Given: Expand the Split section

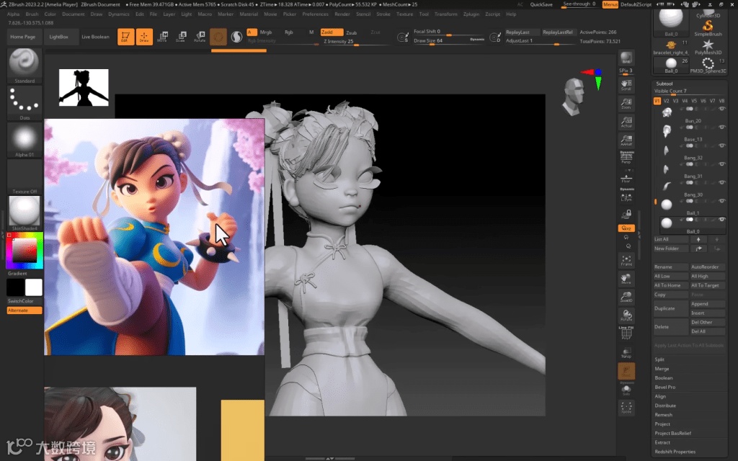Looking at the screenshot, I should 659,359.
